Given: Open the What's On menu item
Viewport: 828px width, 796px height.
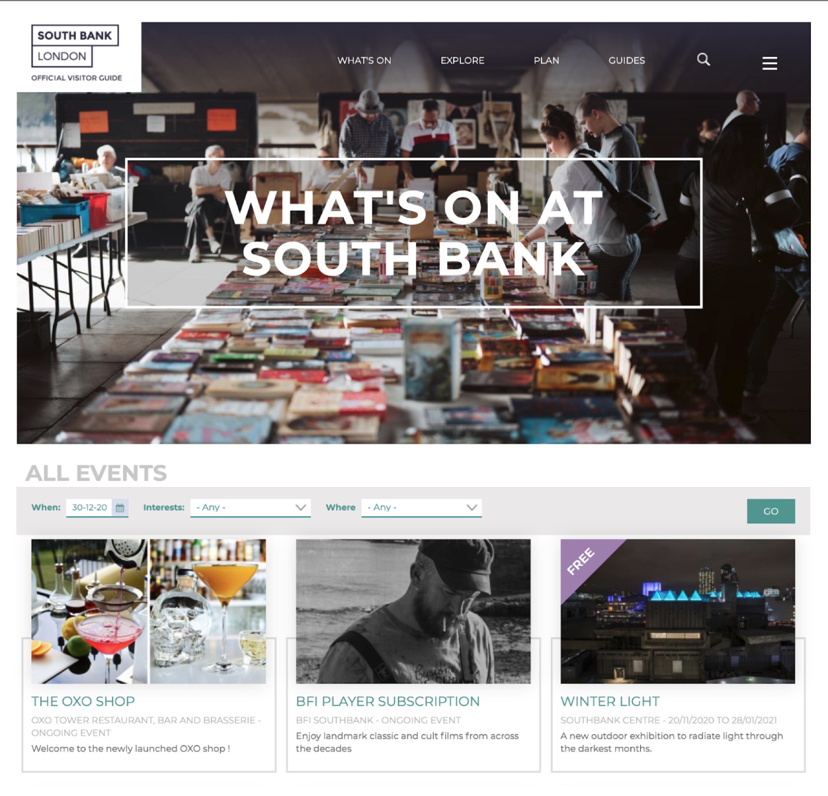Looking at the screenshot, I should click(x=364, y=61).
